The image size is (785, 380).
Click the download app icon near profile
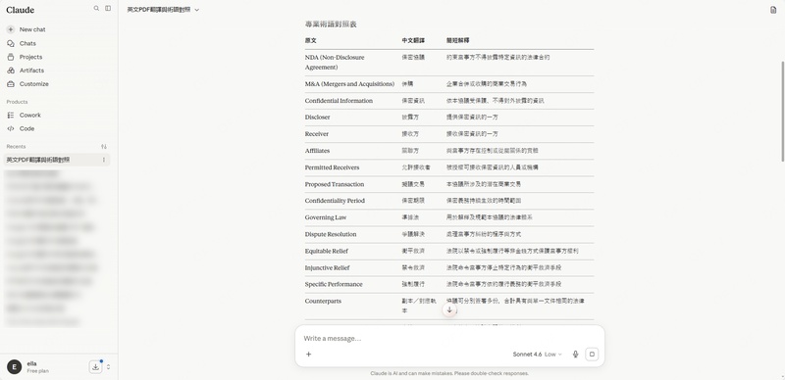tap(95, 367)
